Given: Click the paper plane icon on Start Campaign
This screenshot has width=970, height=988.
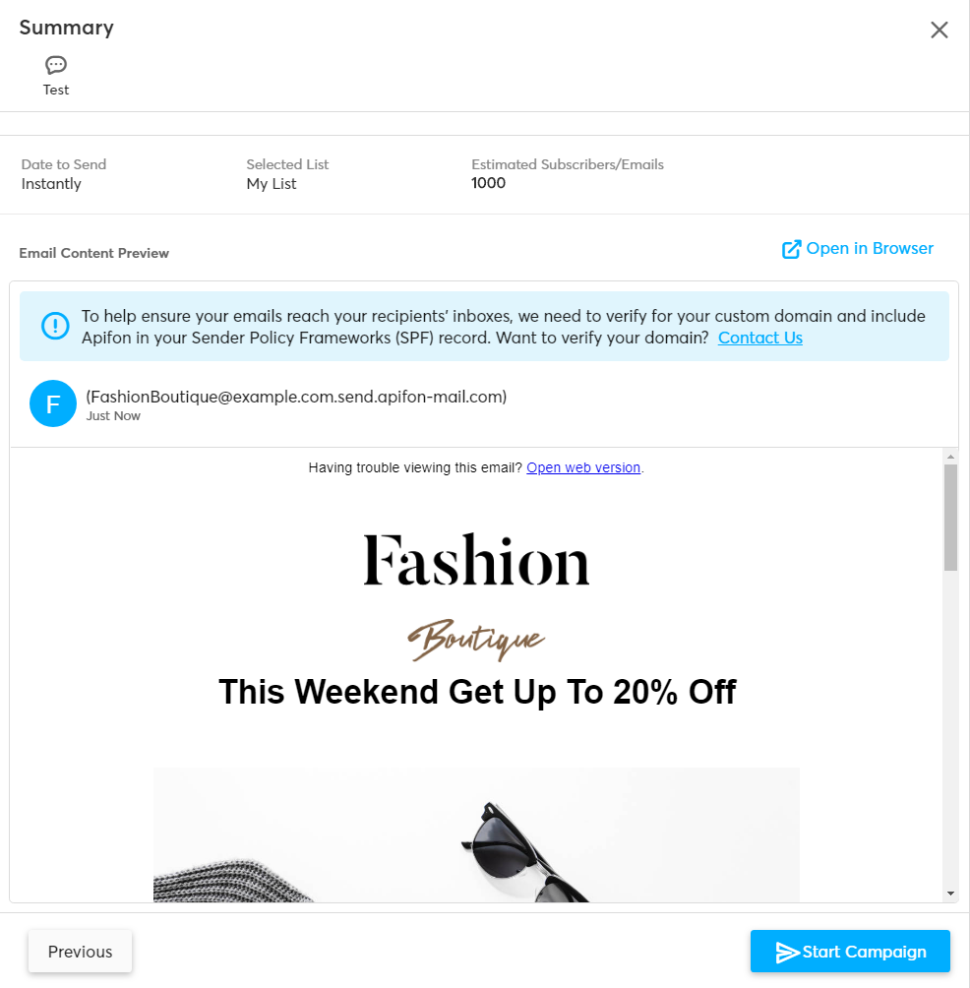Looking at the screenshot, I should click(x=787, y=952).
